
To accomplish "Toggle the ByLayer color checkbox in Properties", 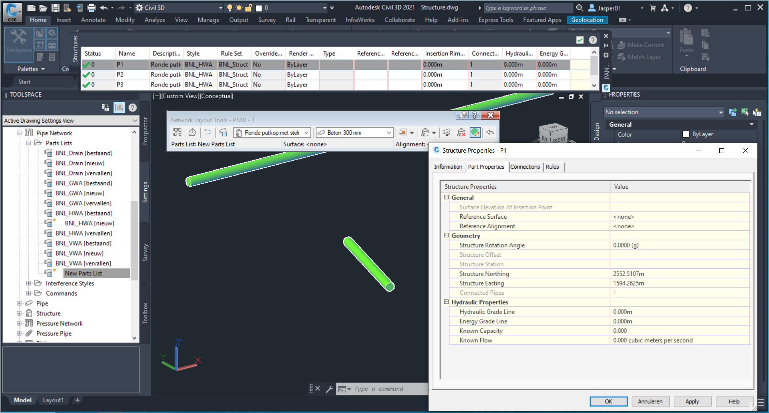I will click(686, 134).
